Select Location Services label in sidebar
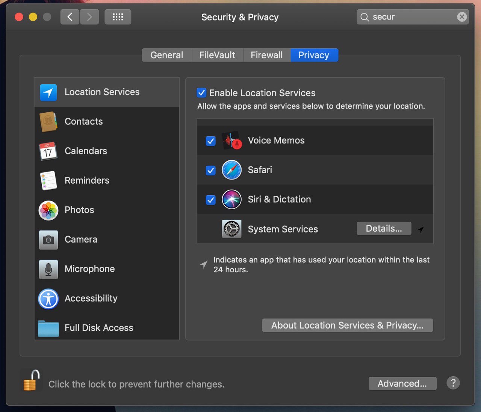Image resolution: width=481 pixels, height=412 pixels. [102, 92]
